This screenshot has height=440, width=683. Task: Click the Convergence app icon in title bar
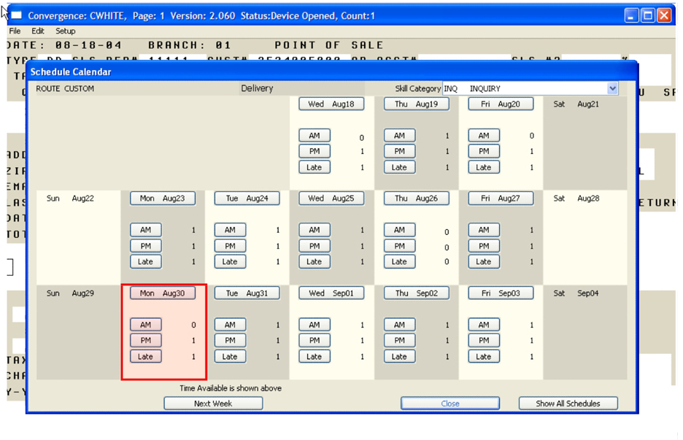pyautogui.click(x=15, y=15)
